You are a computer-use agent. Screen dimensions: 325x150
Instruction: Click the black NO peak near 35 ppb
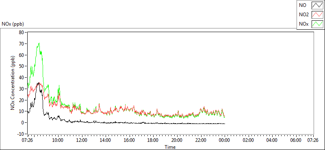(38, 83)
